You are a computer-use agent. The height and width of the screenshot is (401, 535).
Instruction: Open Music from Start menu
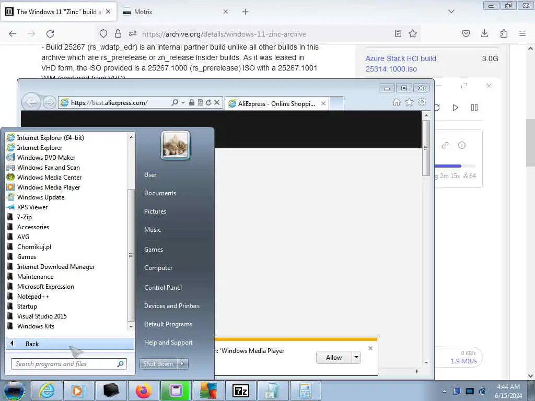coord(152,230)
